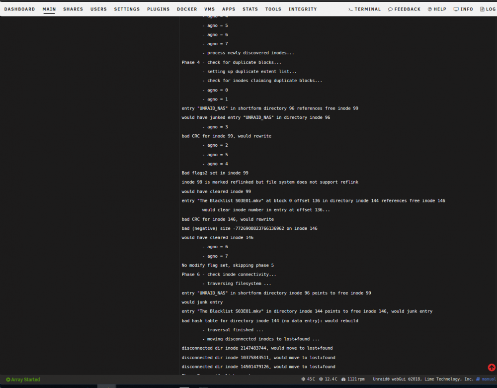This screenshot has width=497, height=388.
Task: Click the 1121 rpm fan speed
Action: (353, 379)
